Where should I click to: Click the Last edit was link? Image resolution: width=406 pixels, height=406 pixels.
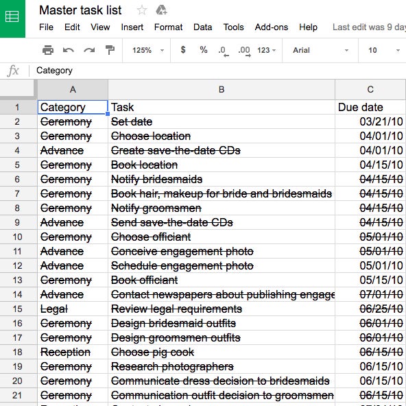click(369, 27)
